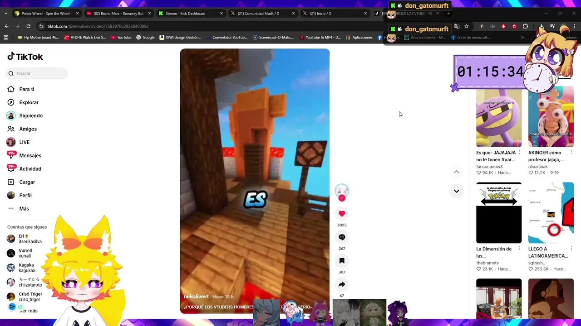
Task: Open YouTube bookmark
Action: click(x=121, y=38)
